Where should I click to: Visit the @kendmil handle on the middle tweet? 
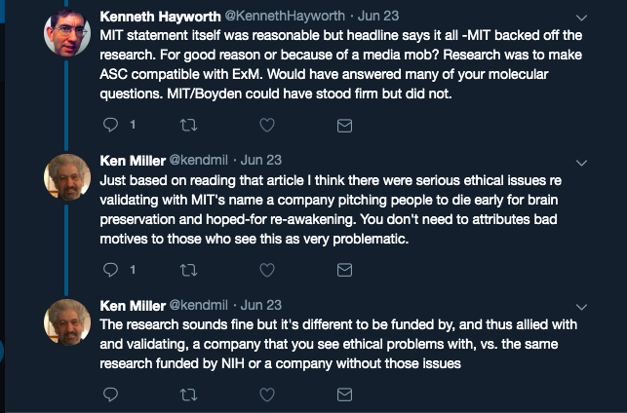(x=199, y=160)
